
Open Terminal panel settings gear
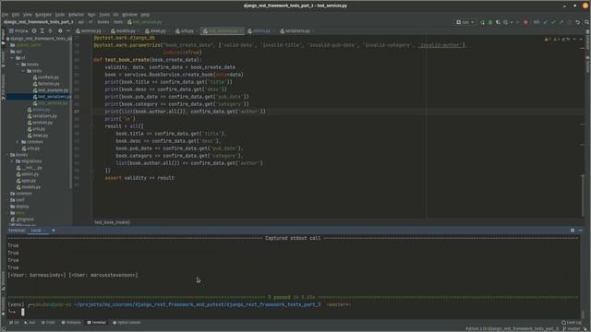point(573,230)
